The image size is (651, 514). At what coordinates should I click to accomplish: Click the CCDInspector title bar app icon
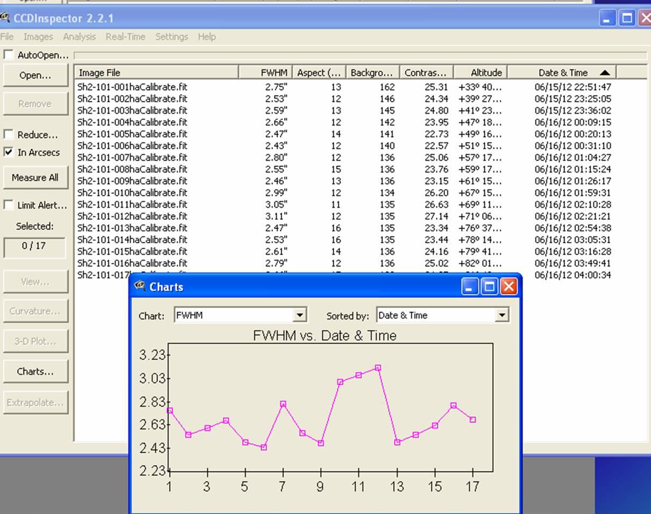click(5, 18)
